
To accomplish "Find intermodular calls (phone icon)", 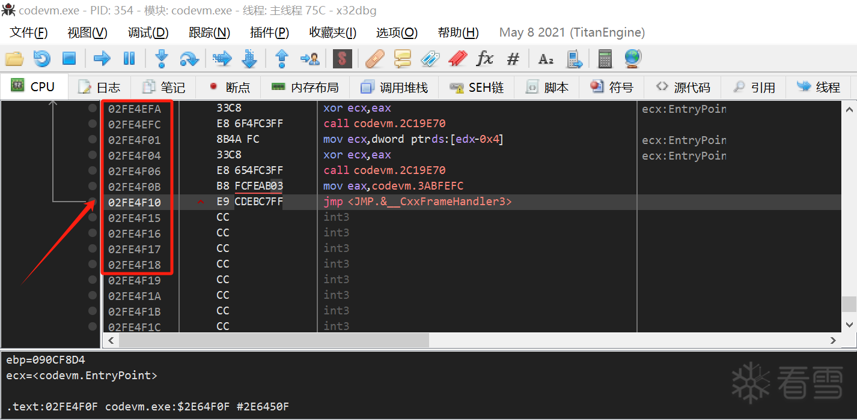I will [575, 58].
